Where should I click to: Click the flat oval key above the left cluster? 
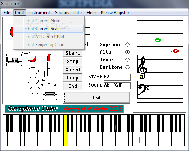click(14, 55)
